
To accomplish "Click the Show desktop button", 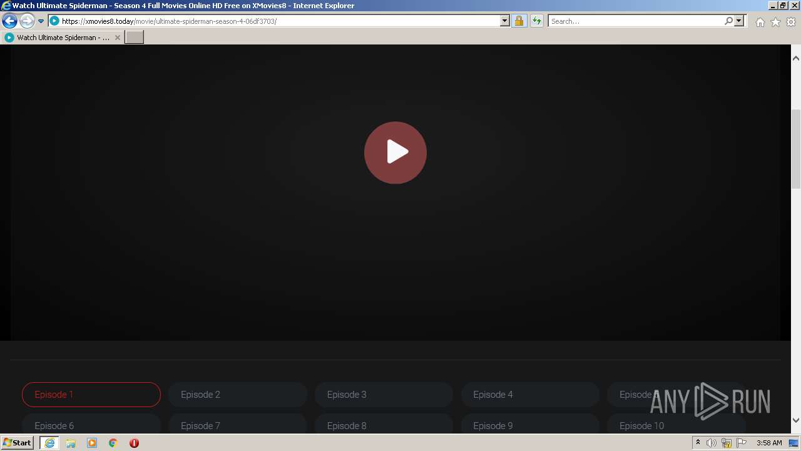I will (x=794, y=443).
